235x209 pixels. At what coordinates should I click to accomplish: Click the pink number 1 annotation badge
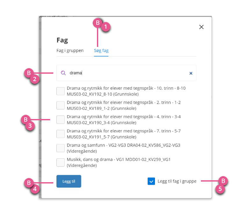106,27
